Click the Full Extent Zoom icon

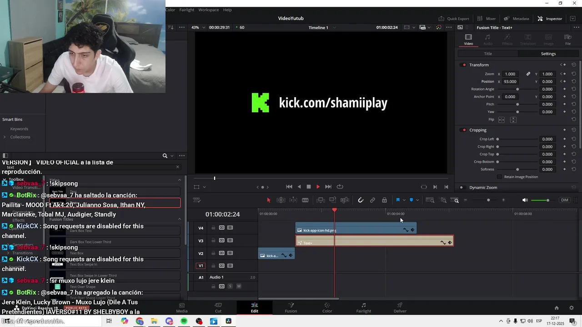point(431,200)
